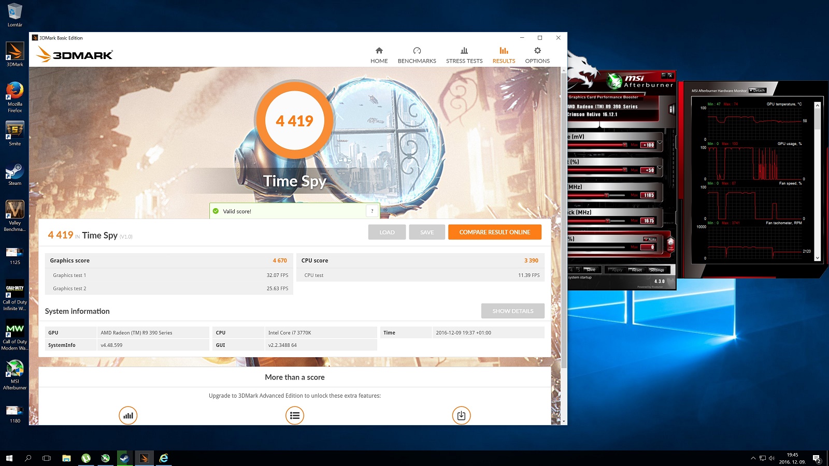Open Call of Duty Modern Warfare shortcut
Screen dimensions: 829x466
15,335
